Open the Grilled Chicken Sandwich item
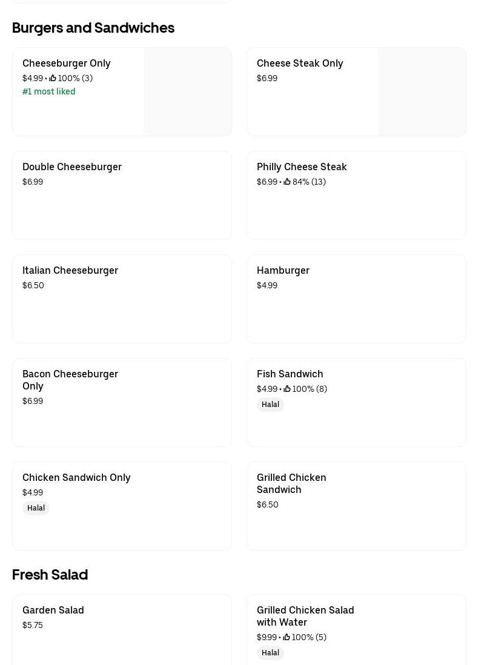The image size is (487, 665). click(x=291, y=483)
